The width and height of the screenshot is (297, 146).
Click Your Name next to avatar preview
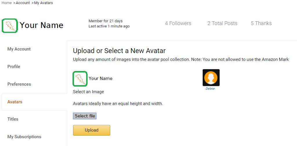pos(101,78)
